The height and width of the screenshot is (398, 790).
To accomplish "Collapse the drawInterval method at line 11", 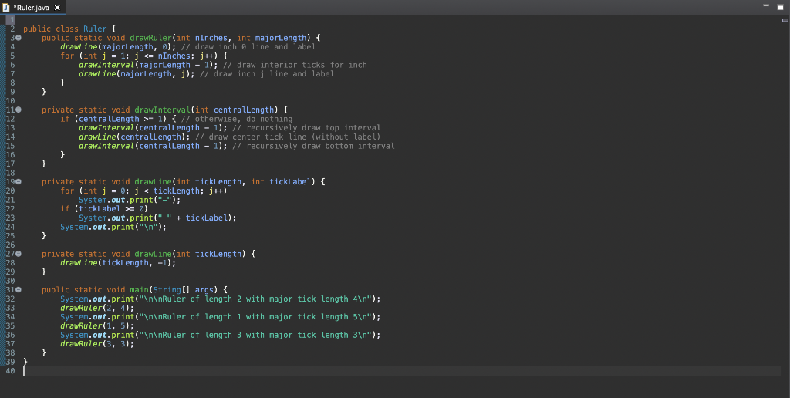I will pyautogui.click(x=19, y=110).
